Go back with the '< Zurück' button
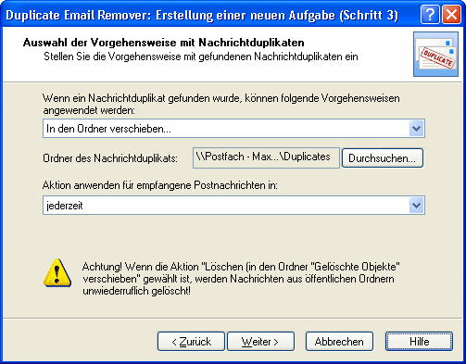 point(191,342)
